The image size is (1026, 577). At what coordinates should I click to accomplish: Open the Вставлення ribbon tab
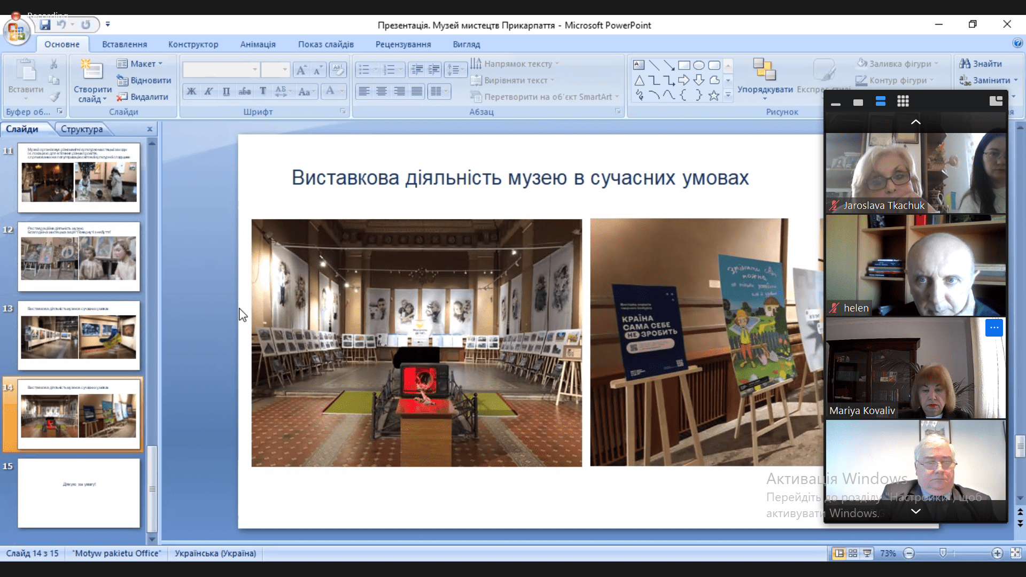click(125, 44)
